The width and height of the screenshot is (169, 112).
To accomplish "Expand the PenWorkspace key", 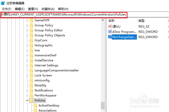I will [27, 95].
